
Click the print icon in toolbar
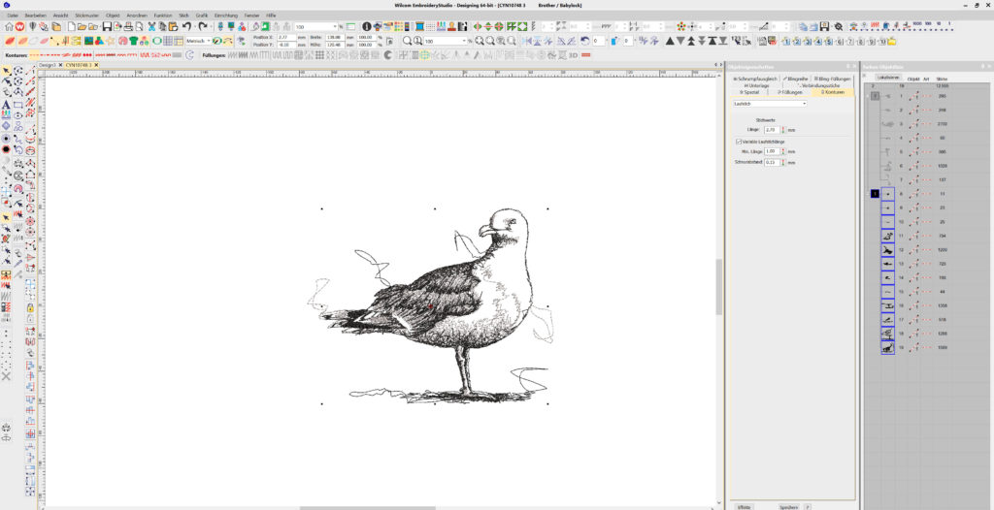click(129, 26)
